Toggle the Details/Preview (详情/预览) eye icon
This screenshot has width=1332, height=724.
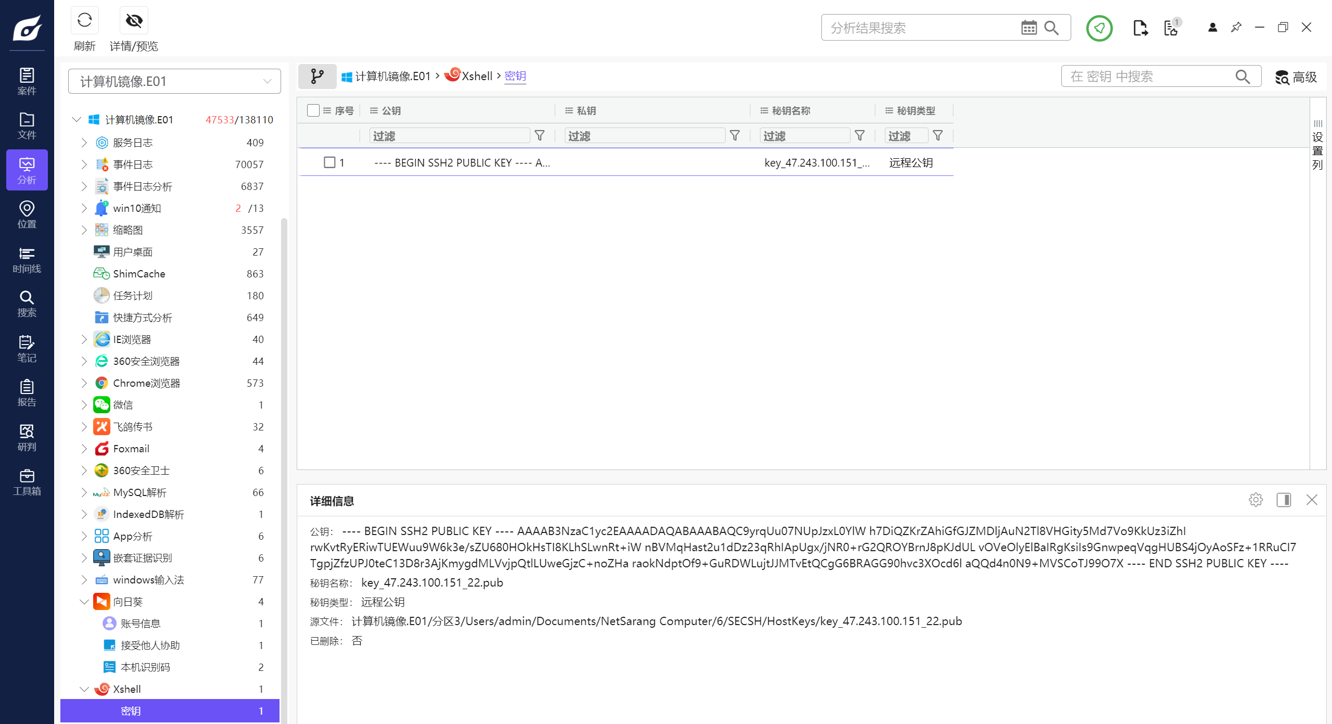tap(134, 21)
